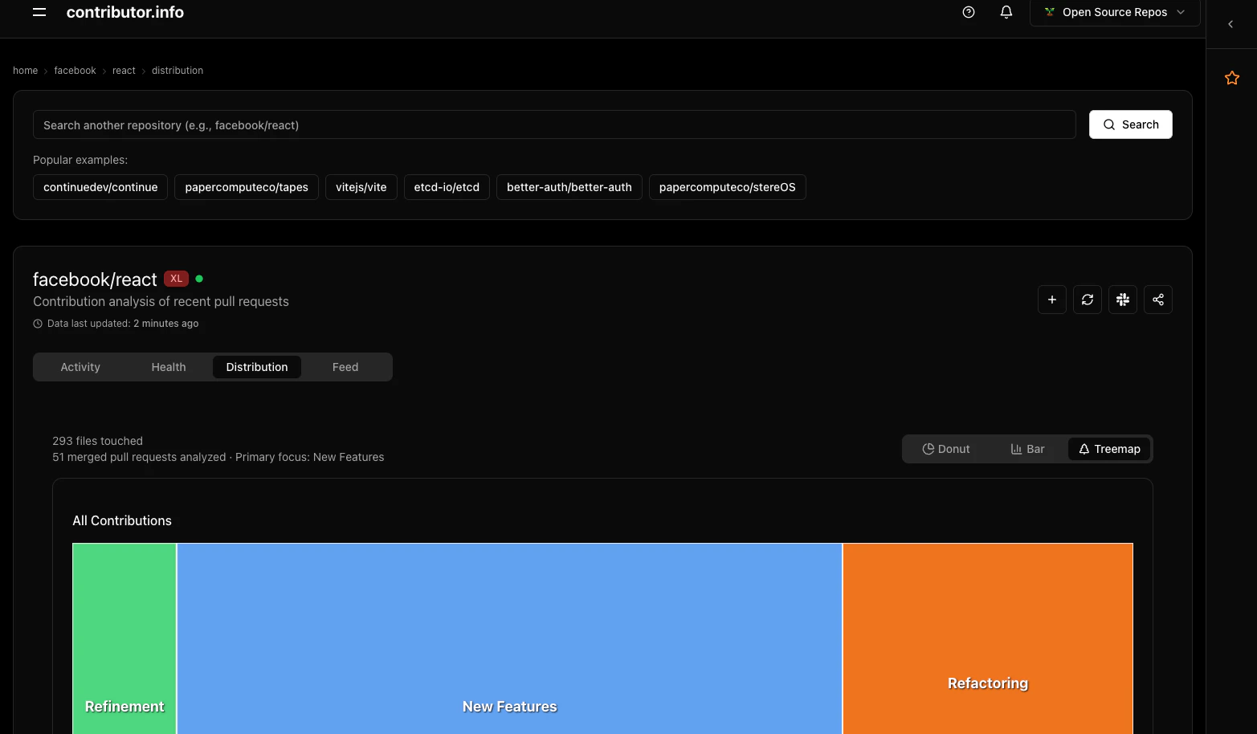Open the vitejs/vite example repository
The width and height of the screenshot is (1257, 734).
pyautogui.click(x=361, y=186)
